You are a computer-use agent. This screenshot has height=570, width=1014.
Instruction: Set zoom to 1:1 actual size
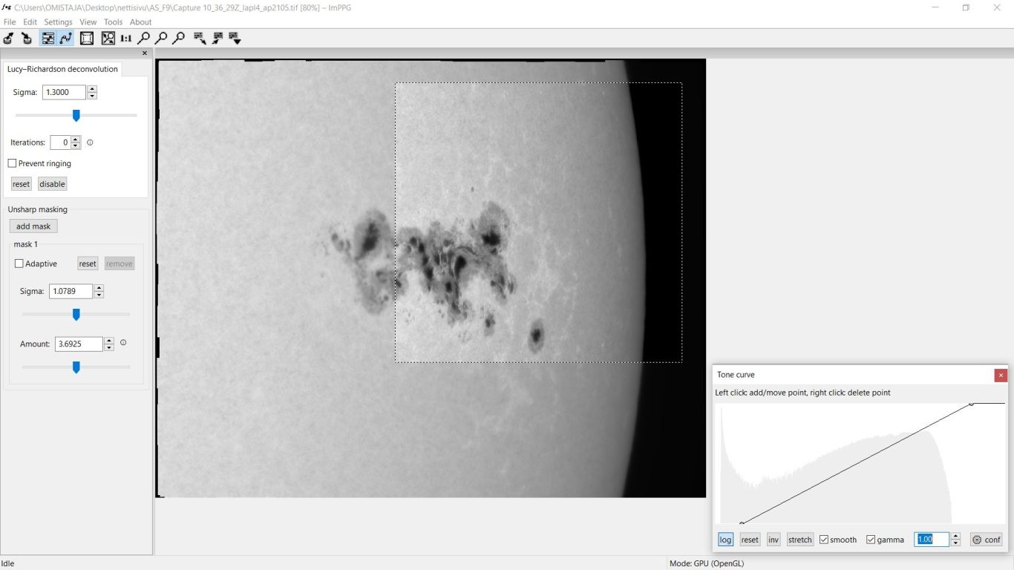[x=126, y=38]
